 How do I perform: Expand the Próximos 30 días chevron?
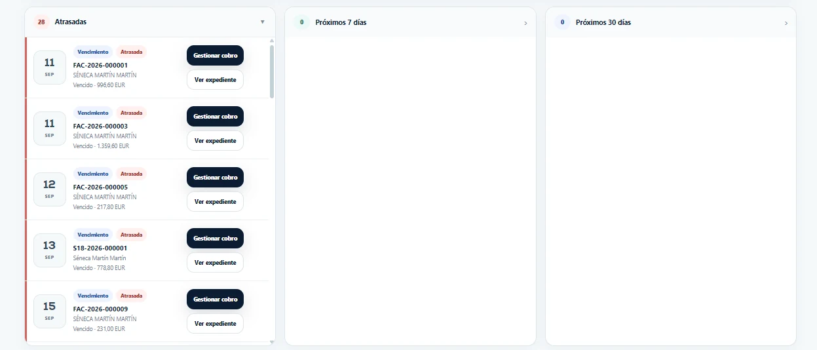(x=786, y=24)
